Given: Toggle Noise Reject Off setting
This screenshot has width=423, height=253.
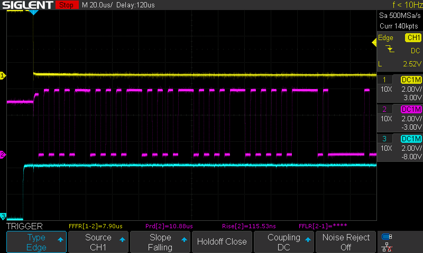Looking at the screenshot, I should pos(346,242).
